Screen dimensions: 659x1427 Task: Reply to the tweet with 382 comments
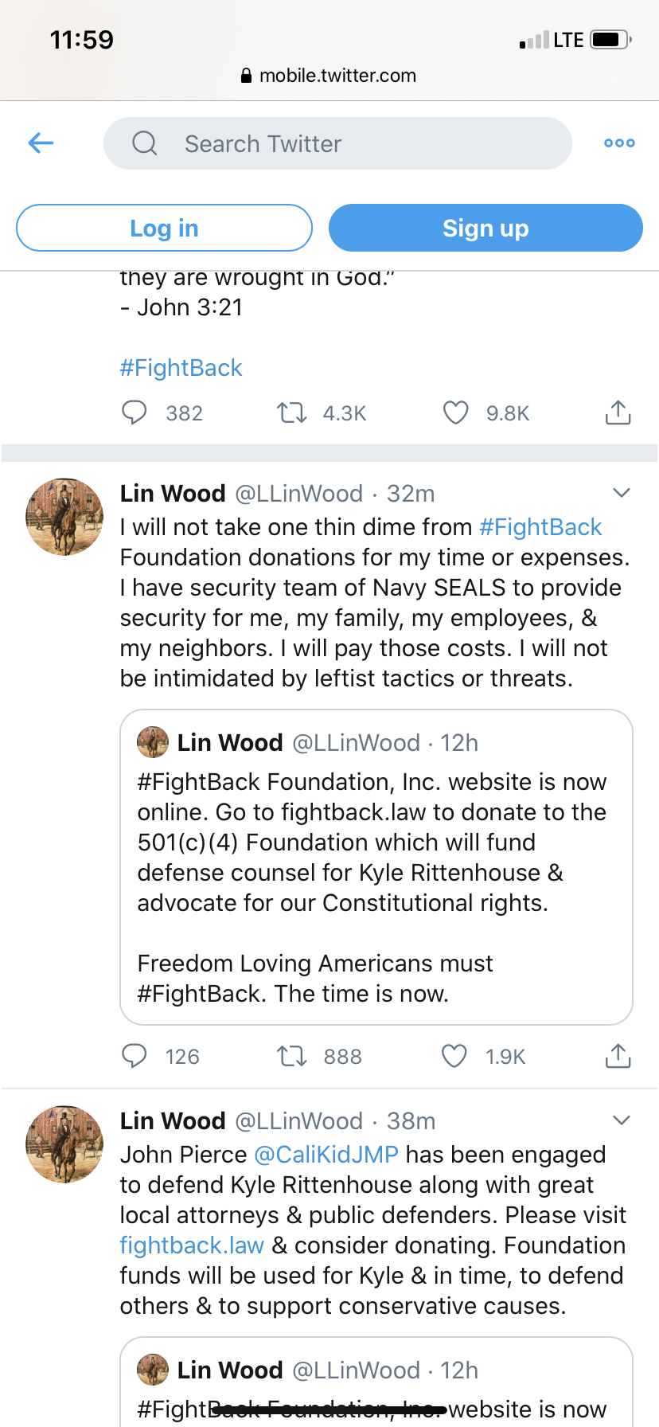coord(134,412)
